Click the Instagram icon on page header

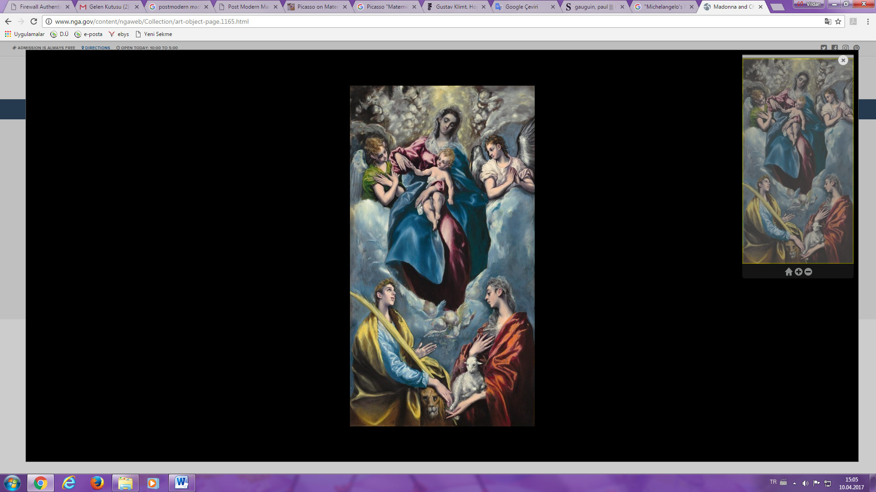point(845,48)
